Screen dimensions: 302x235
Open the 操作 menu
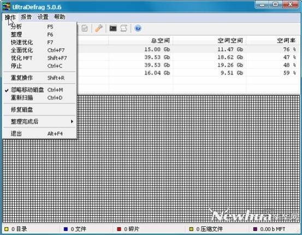coord(10,17)
